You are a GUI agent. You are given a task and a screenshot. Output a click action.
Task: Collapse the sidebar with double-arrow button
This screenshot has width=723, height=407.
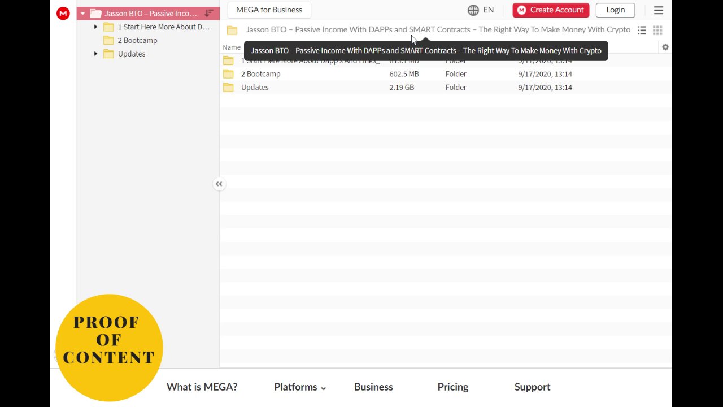pos(219,184)
